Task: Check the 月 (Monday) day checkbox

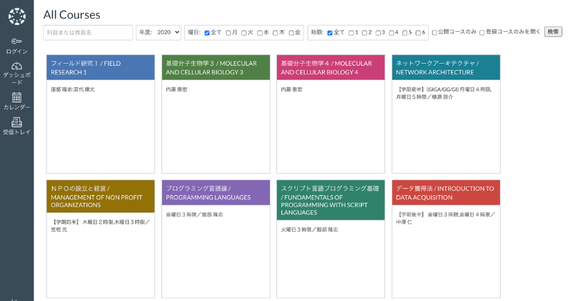Action: [x=228, y=33]
